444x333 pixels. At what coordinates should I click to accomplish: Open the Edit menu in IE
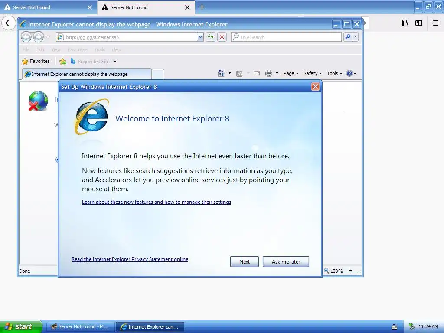pos(40,49)
